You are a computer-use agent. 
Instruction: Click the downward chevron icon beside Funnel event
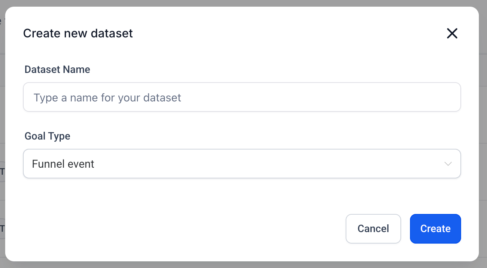(x=448, y=164)
